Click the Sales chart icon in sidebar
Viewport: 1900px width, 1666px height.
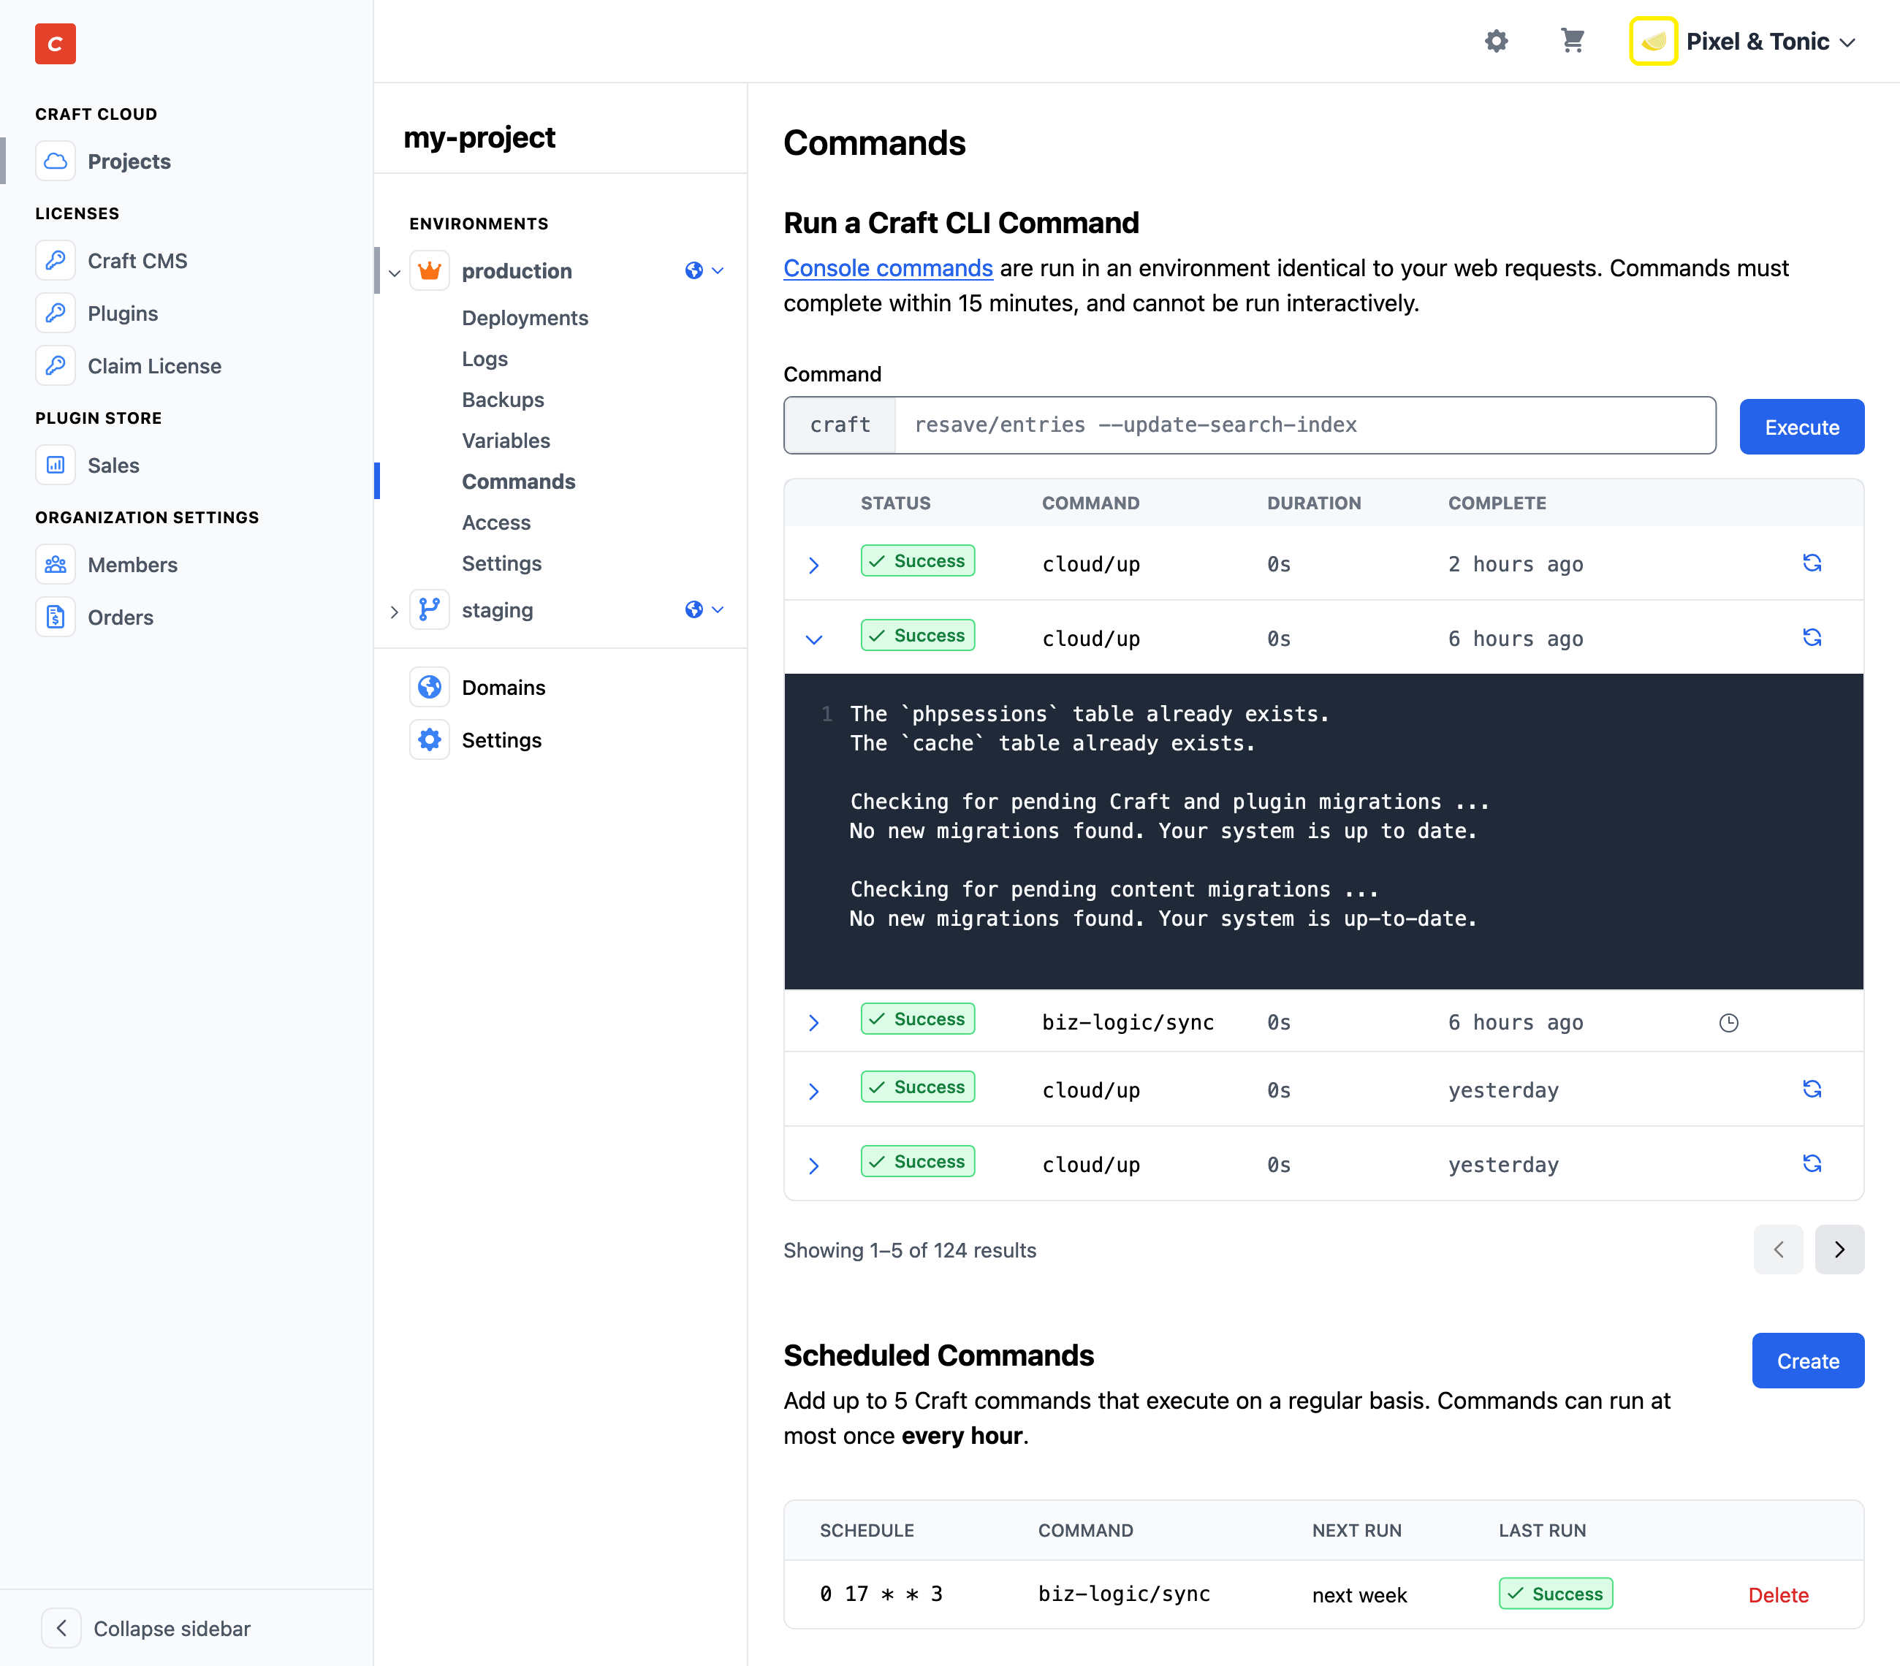(56, 465)
